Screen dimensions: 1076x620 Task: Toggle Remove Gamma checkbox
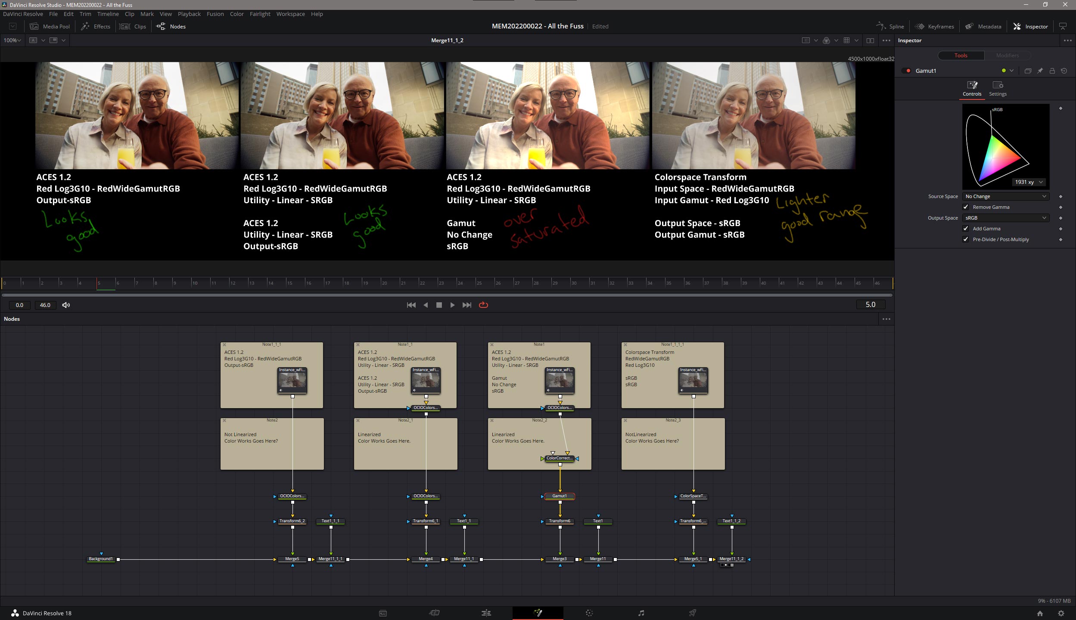[x=966, y=207]
